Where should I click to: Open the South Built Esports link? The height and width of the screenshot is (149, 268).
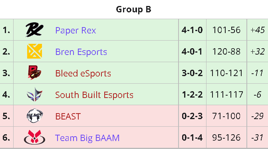pyautogui.click(x=94, y=95)
